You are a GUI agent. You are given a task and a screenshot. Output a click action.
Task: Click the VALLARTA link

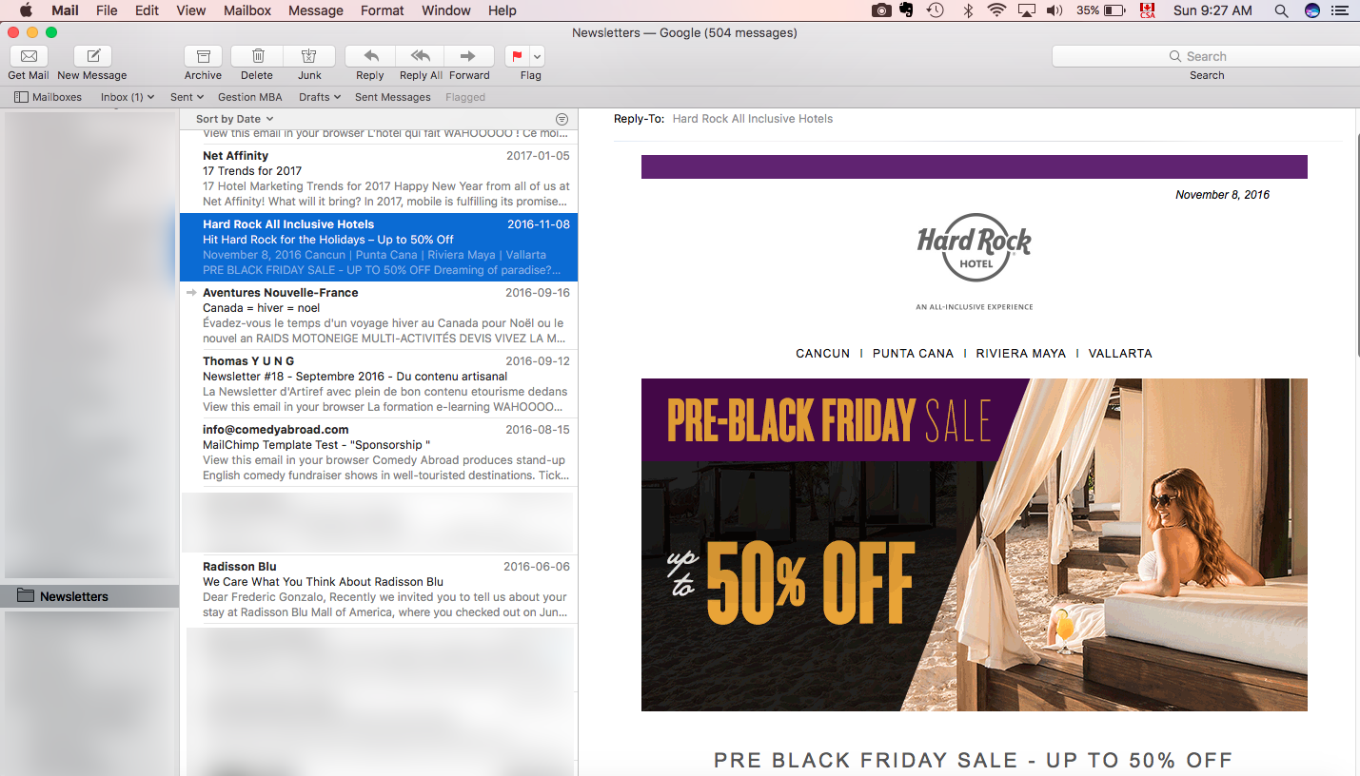click(1120, 353)
